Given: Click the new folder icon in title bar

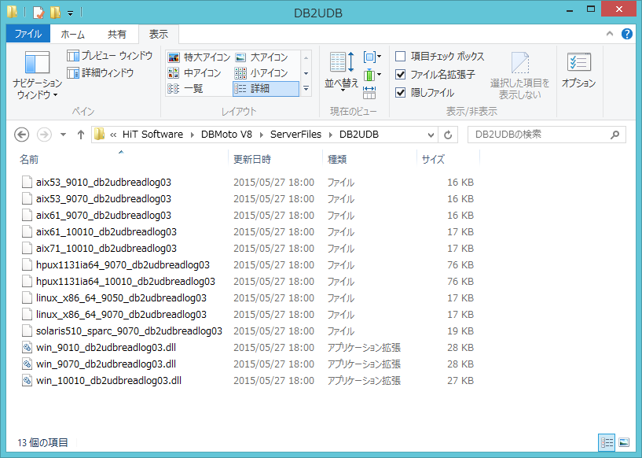Looking at the screenshot, I should pyautogui.click(x=55, y=13).
